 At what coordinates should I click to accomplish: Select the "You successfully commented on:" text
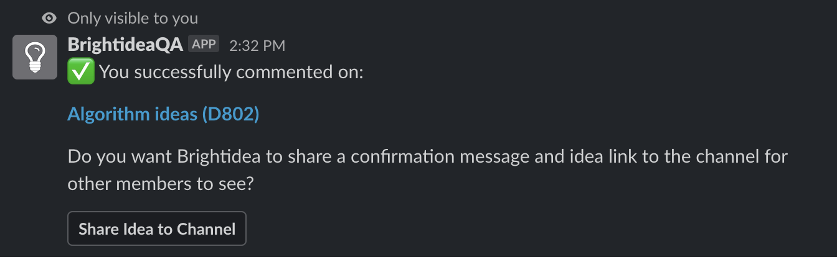pyautogui.click(x=231, y=73)
